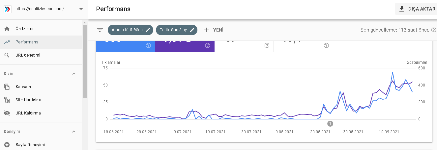Toggle the purple total impressions metric card
This screenshot has width=437, height=150.
[x=185, y=46]
